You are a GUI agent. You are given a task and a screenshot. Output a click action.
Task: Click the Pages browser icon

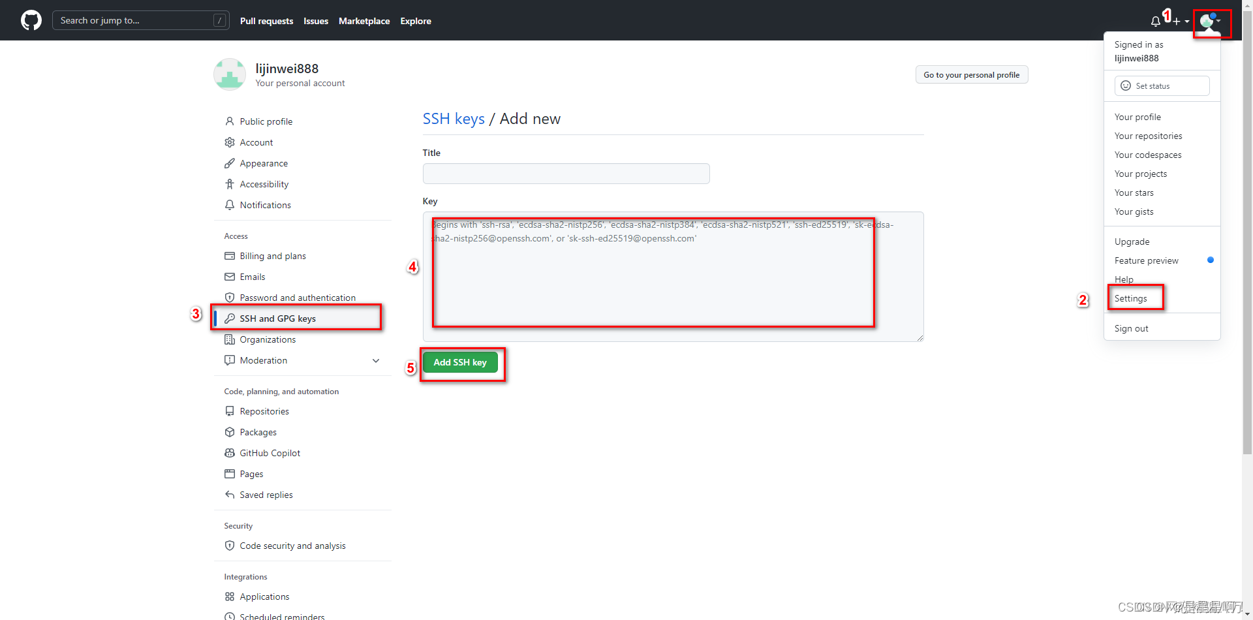[x=230, y=474]
